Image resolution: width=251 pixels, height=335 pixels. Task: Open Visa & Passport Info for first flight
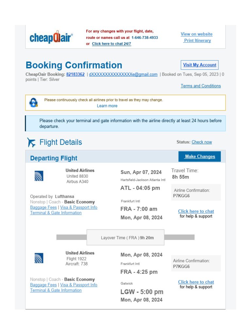pos(78,207)
